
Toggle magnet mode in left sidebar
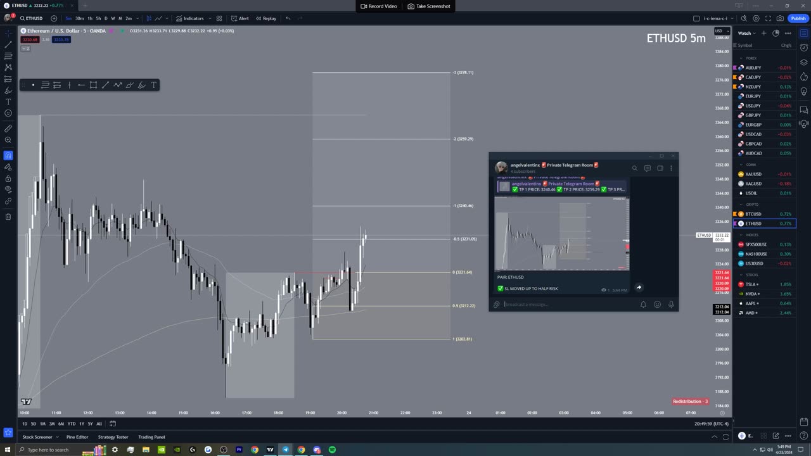pos(8,155)
